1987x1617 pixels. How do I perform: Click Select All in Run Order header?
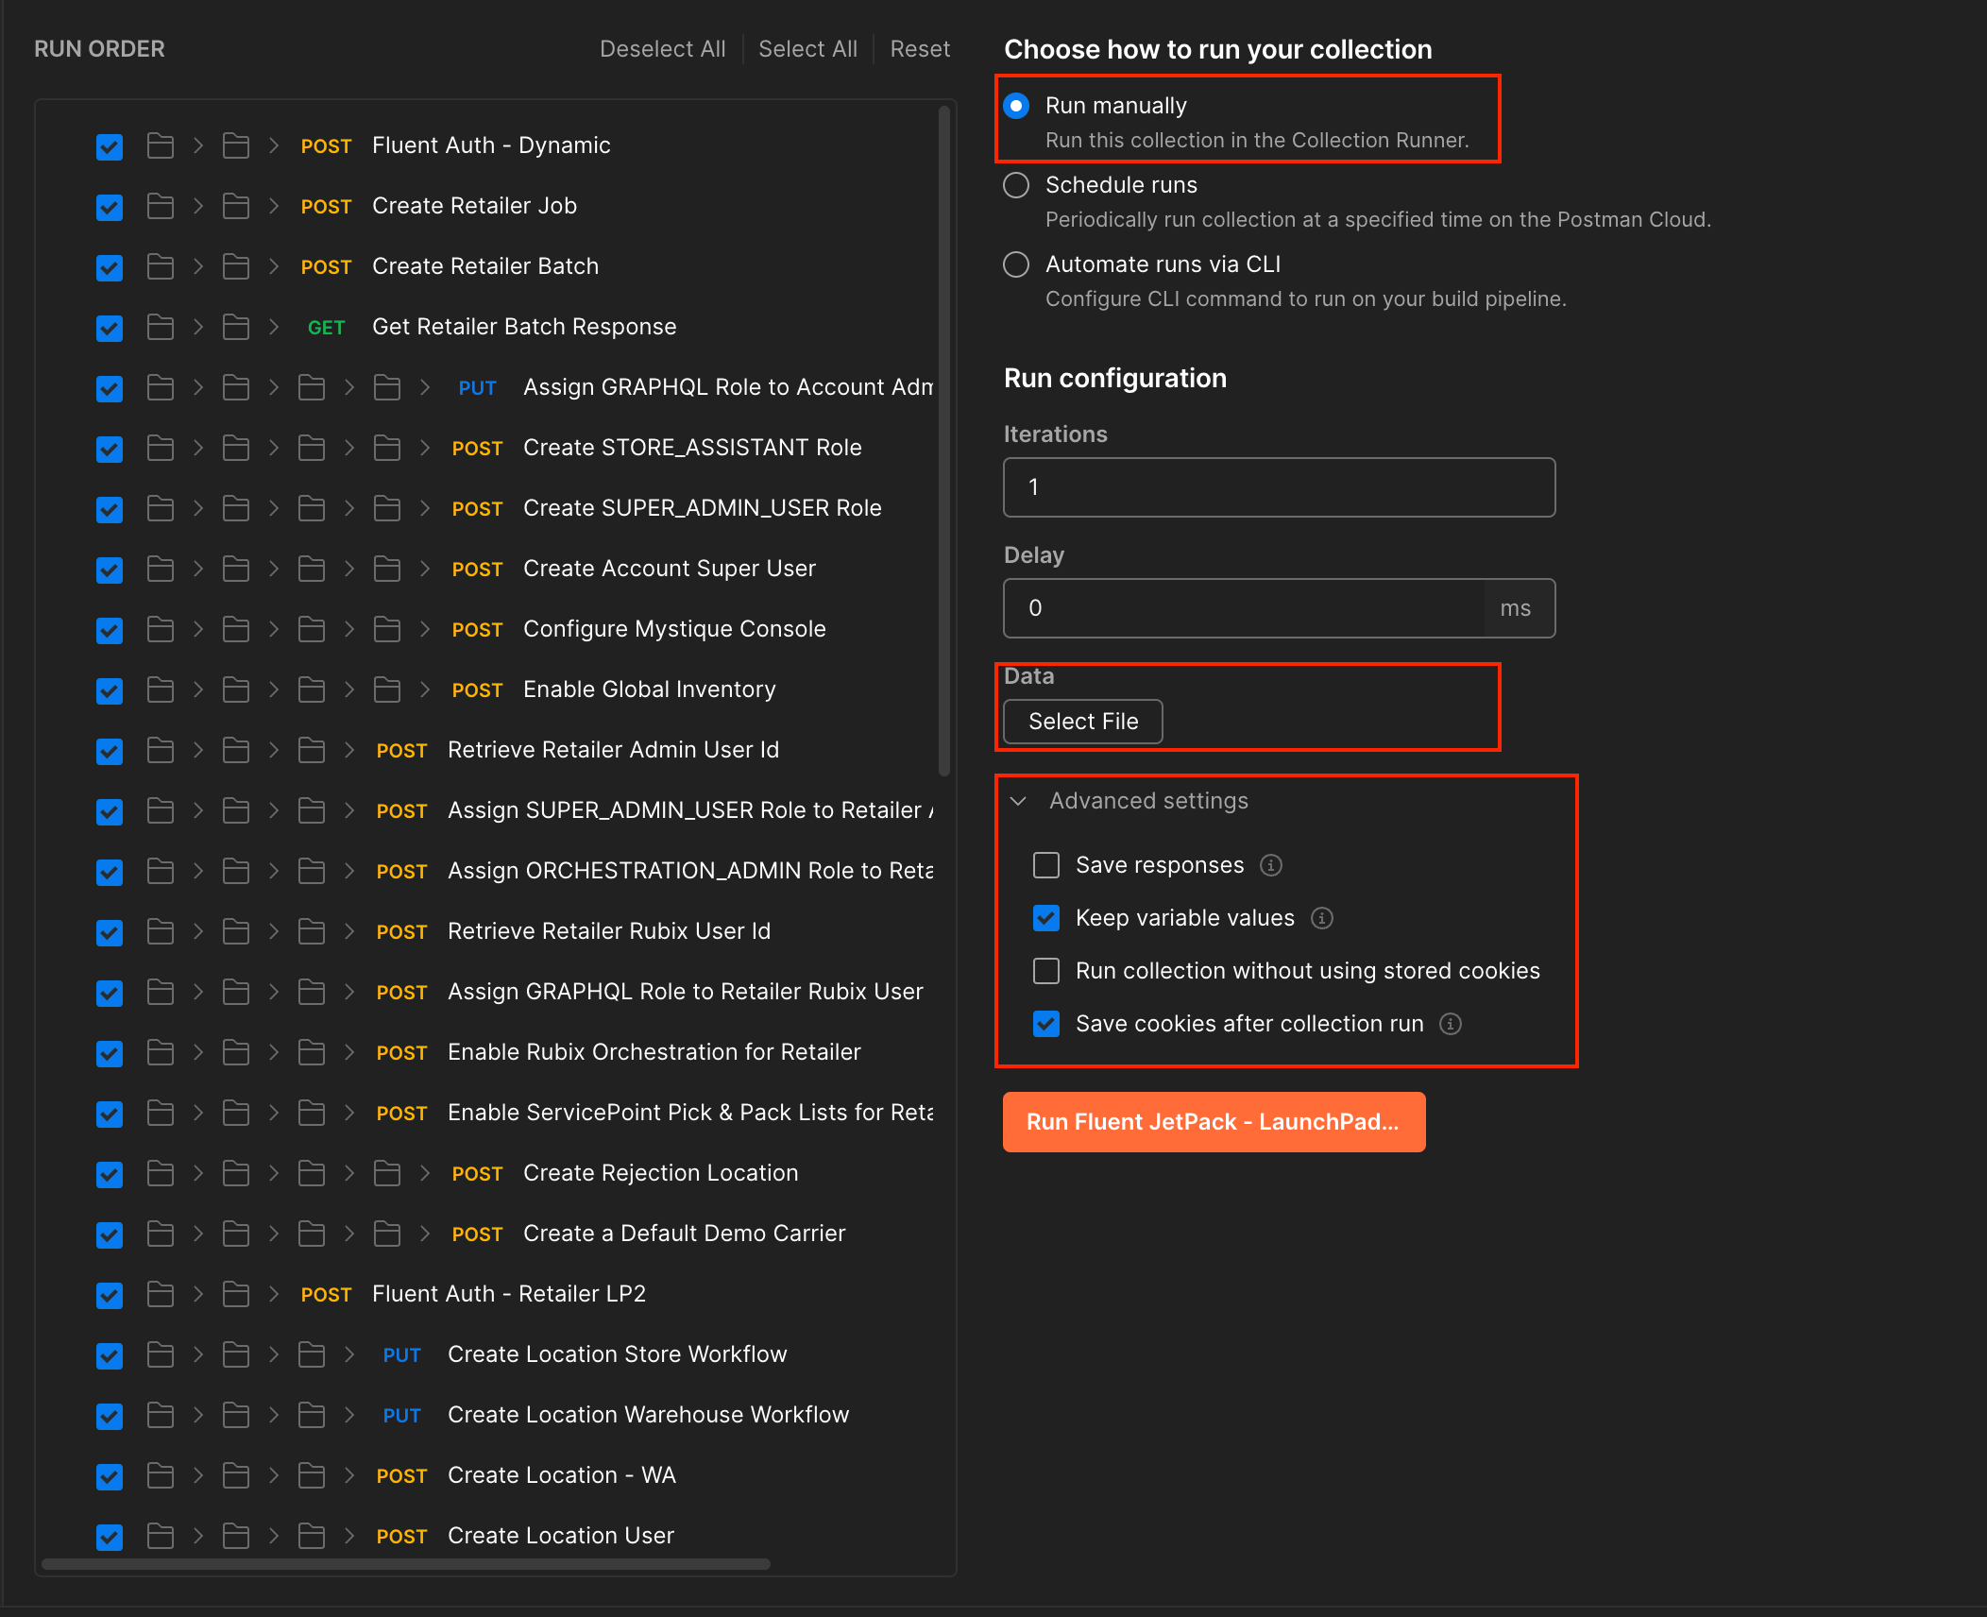[807, 49]
